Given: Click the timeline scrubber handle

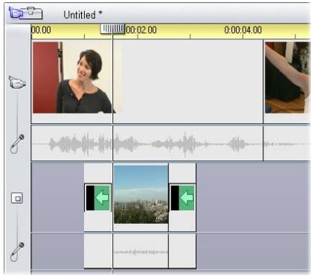Looking at the screenshot, I should 112,29.
